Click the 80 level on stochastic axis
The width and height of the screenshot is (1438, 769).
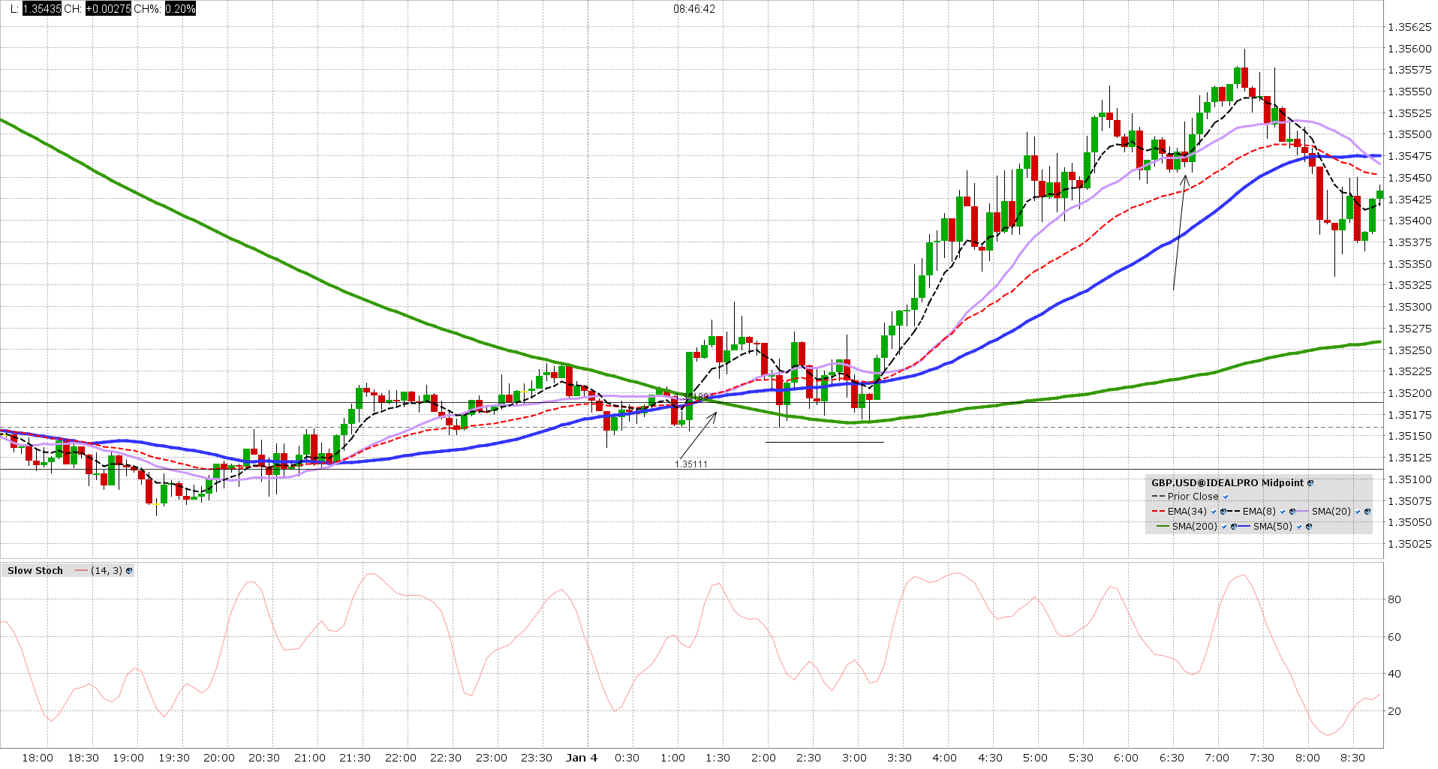pos(1394,599)
